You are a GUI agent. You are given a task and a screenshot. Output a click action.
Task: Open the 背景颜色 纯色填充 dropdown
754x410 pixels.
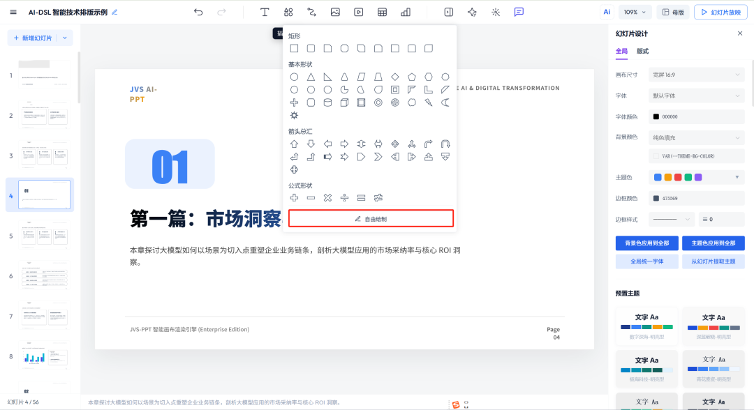point(696,138)
